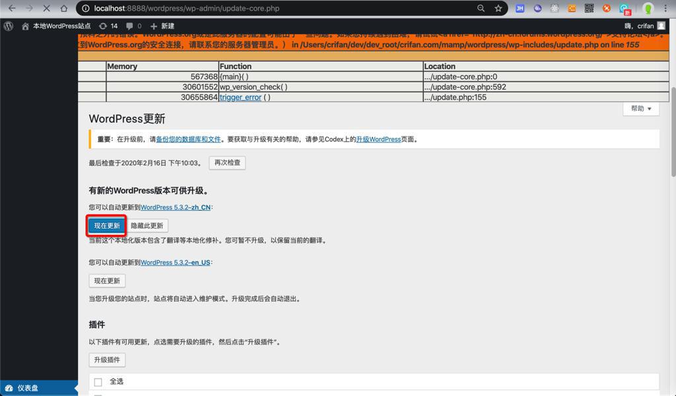Open the blue extension with red badge

(x=625, y=9)
